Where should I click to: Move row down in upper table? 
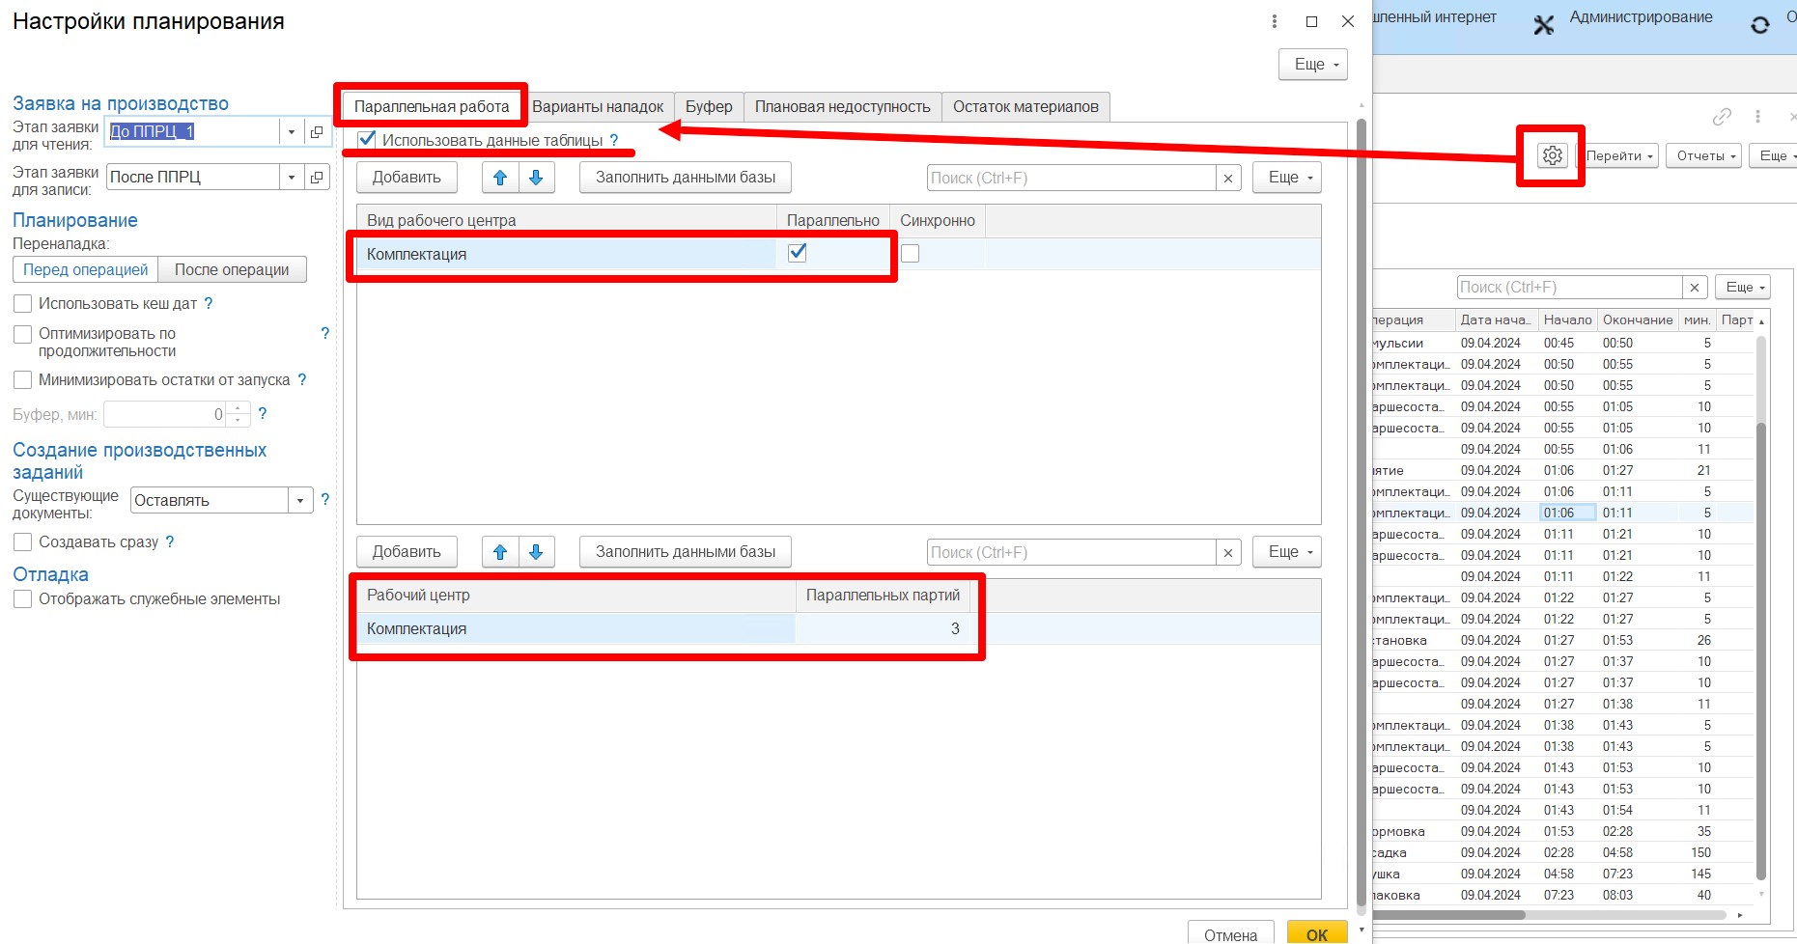[536, 178]
